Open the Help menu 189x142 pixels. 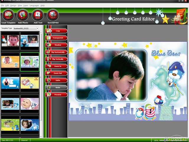pos(43,6)
